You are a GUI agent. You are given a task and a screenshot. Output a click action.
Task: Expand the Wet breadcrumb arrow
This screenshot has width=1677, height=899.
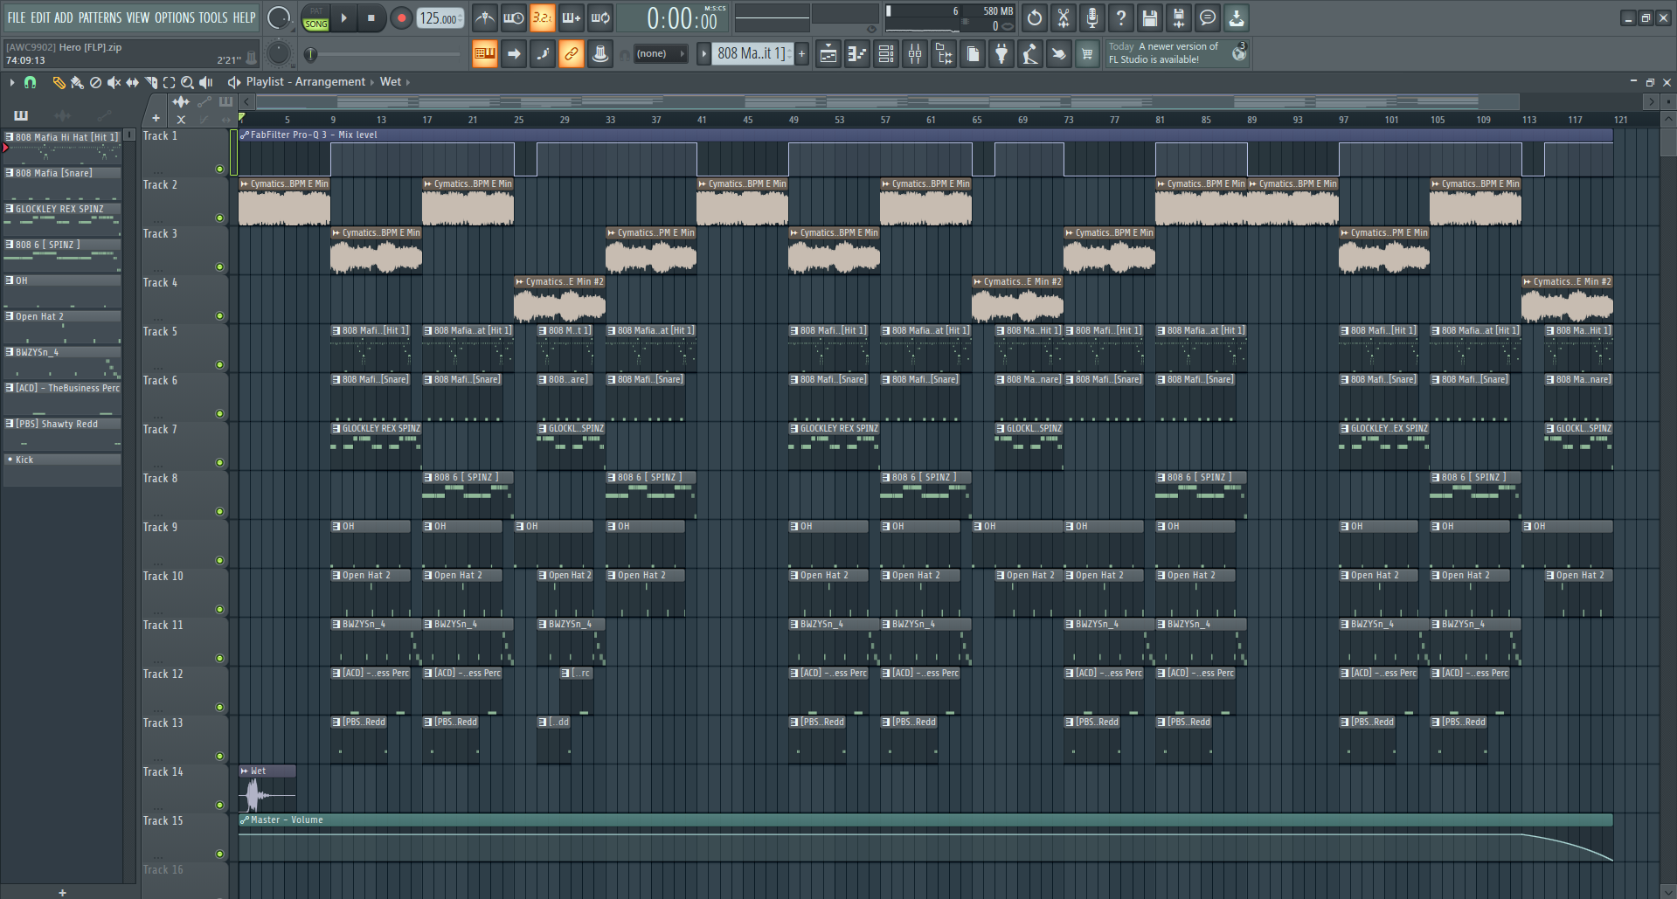pos(408,82)
